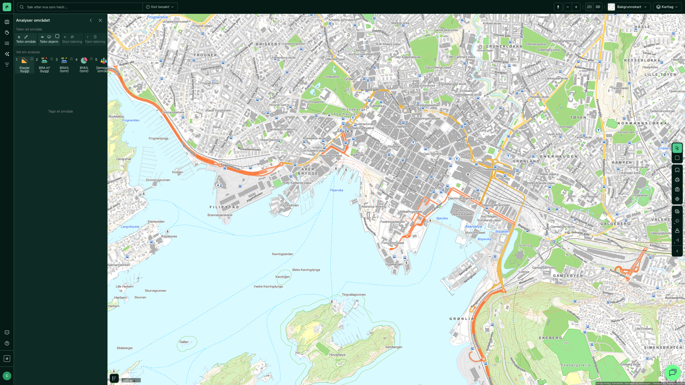This screenshot has width=685, height=385.
Task: Switch map view to 2D
Action: 589,7
